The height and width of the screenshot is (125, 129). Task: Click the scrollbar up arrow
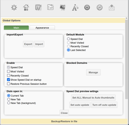pyautogui.click(x=126, y=18)
